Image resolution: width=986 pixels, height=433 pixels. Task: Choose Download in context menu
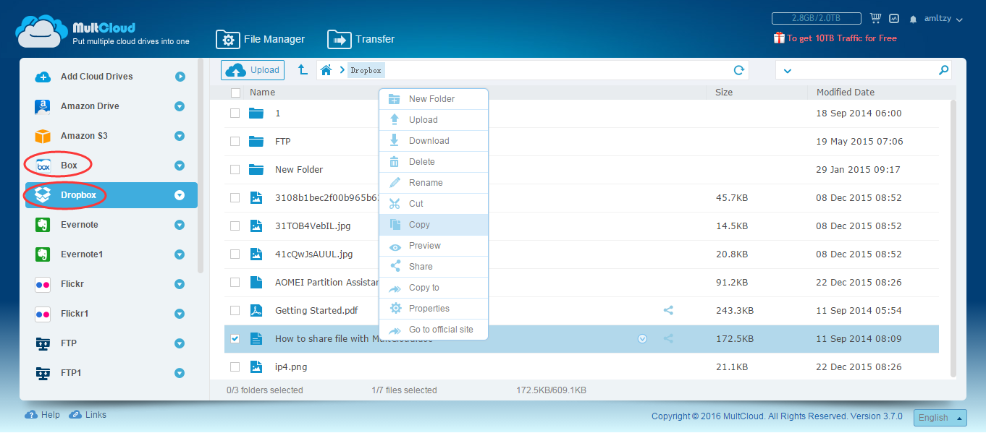434,141
